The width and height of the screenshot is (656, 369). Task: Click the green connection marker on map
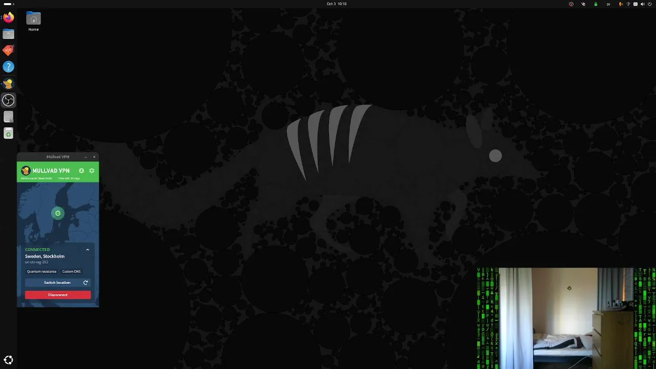58,213
